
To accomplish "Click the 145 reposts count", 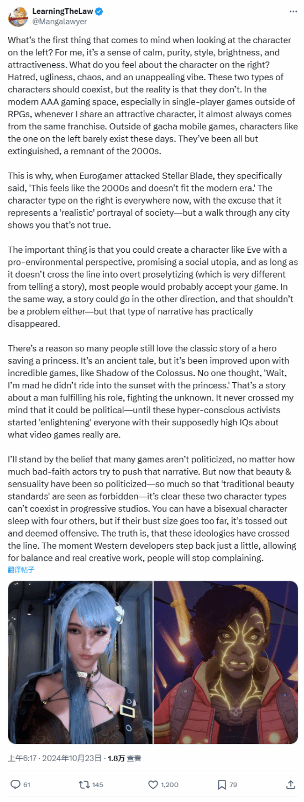I will [x=97, y=785].
